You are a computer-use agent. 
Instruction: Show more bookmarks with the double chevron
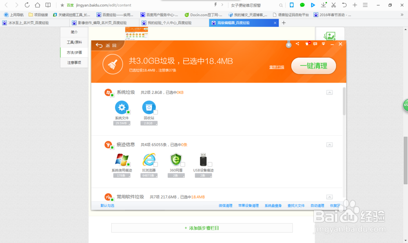pyautogui.click(x=402, y=15)
